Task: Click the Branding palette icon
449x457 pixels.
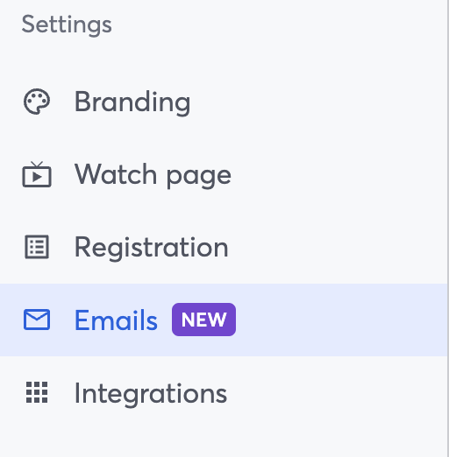Action: coord(37,102)
